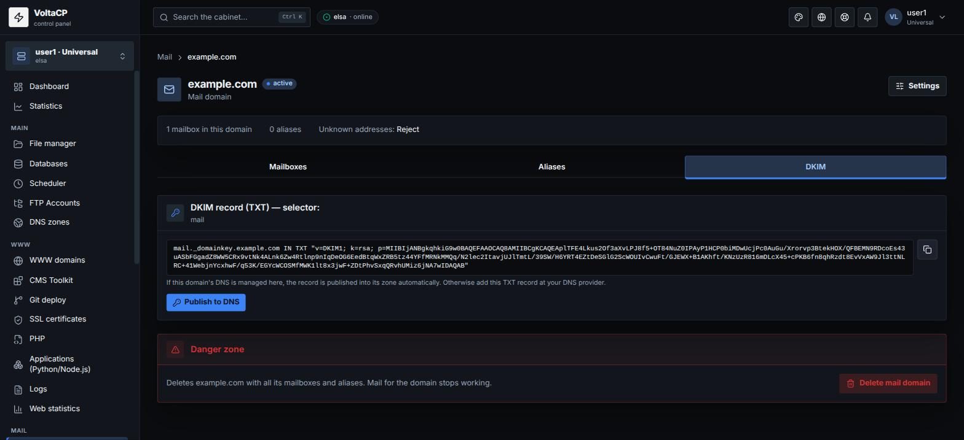This screenshot has width=964, height=440.
Task: Open Dashboard in the sidebar
Action: 66,87
